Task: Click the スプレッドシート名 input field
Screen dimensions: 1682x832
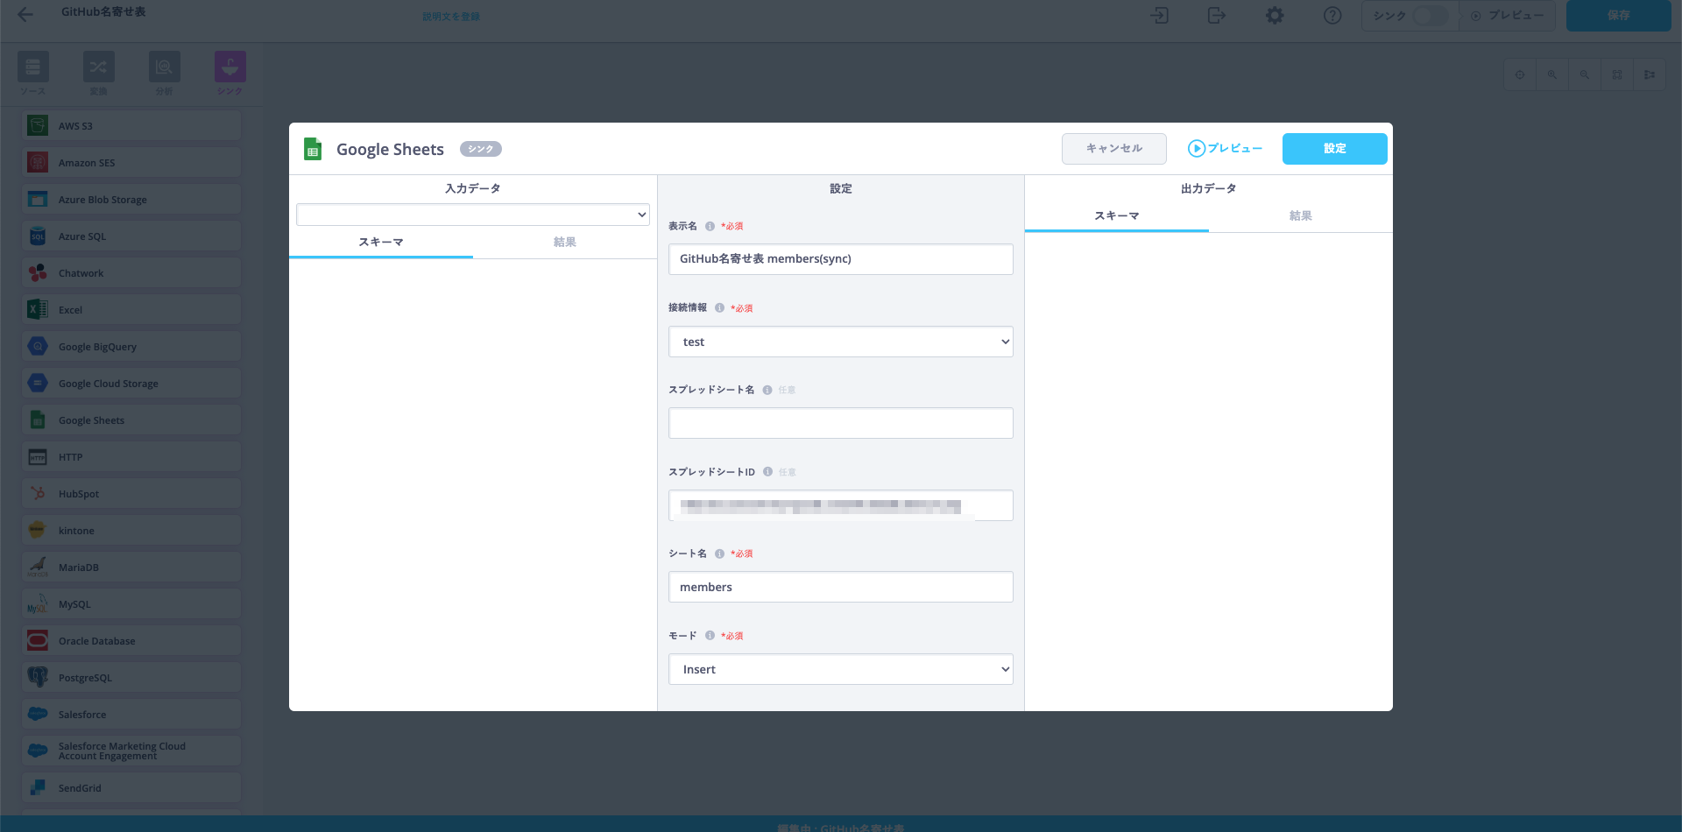Action: click(x=840, y=423)
